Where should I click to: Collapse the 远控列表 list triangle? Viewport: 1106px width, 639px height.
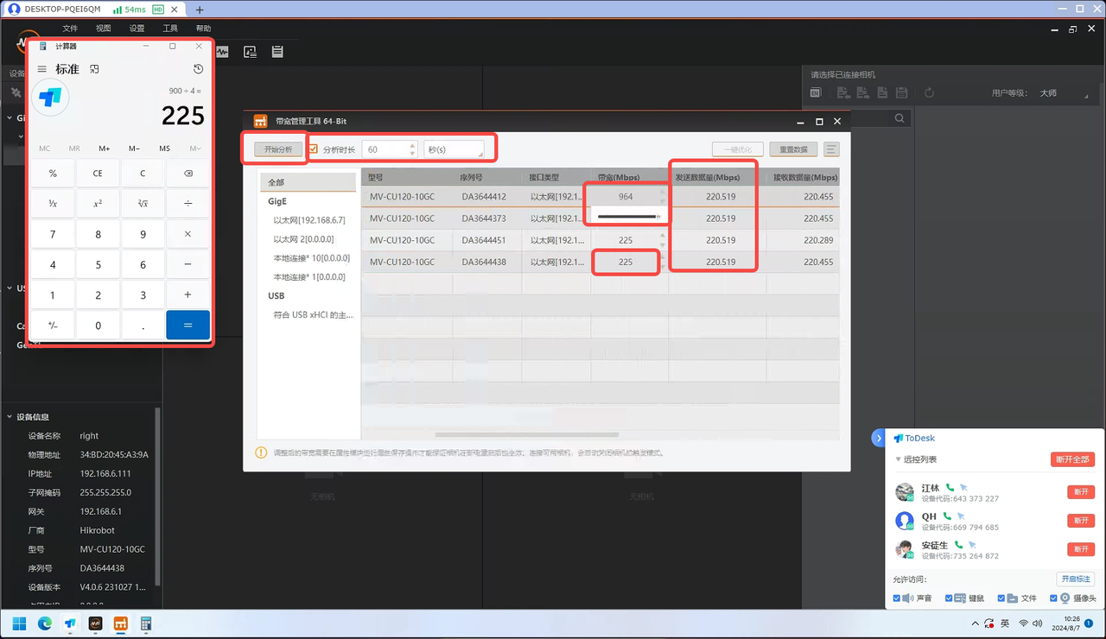(x=898, y=459)
